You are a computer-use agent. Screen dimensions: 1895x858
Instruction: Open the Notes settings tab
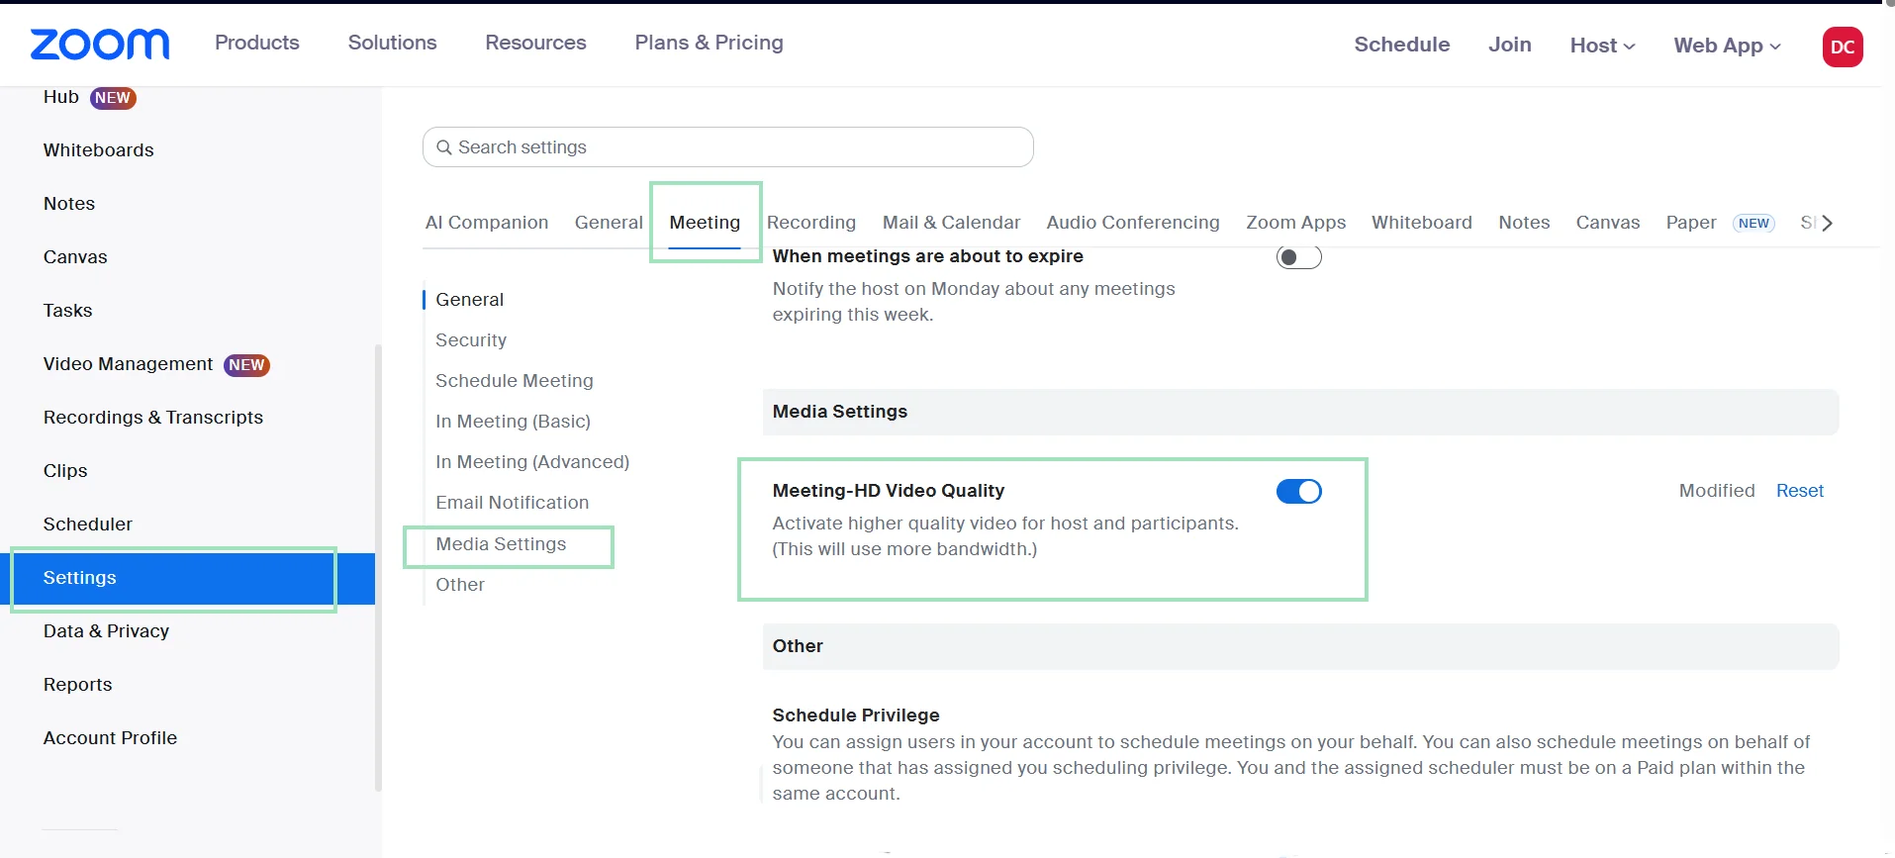click(1524, 223)
